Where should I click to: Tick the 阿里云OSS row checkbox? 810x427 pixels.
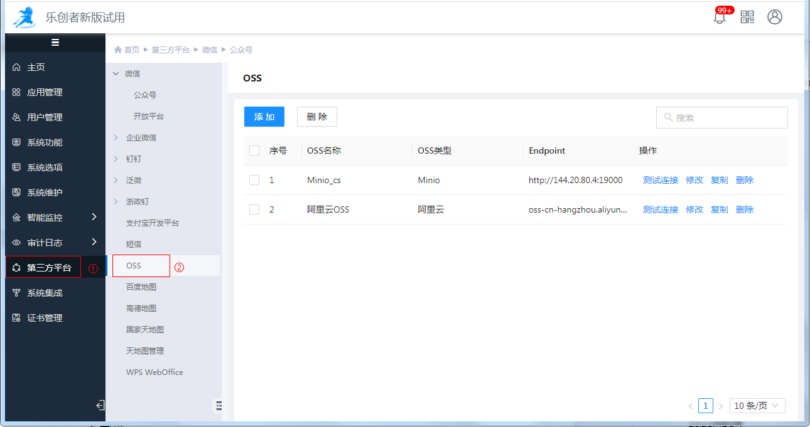tap(254, 209)
